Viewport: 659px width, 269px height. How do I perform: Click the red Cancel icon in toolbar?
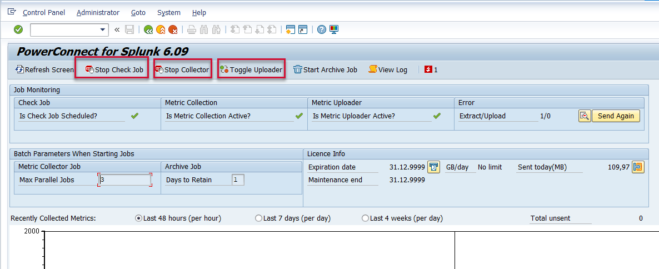(x=173, y=29)
